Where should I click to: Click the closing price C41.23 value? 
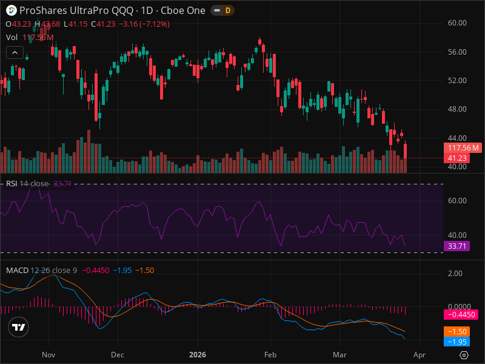[x=103, y=24]
